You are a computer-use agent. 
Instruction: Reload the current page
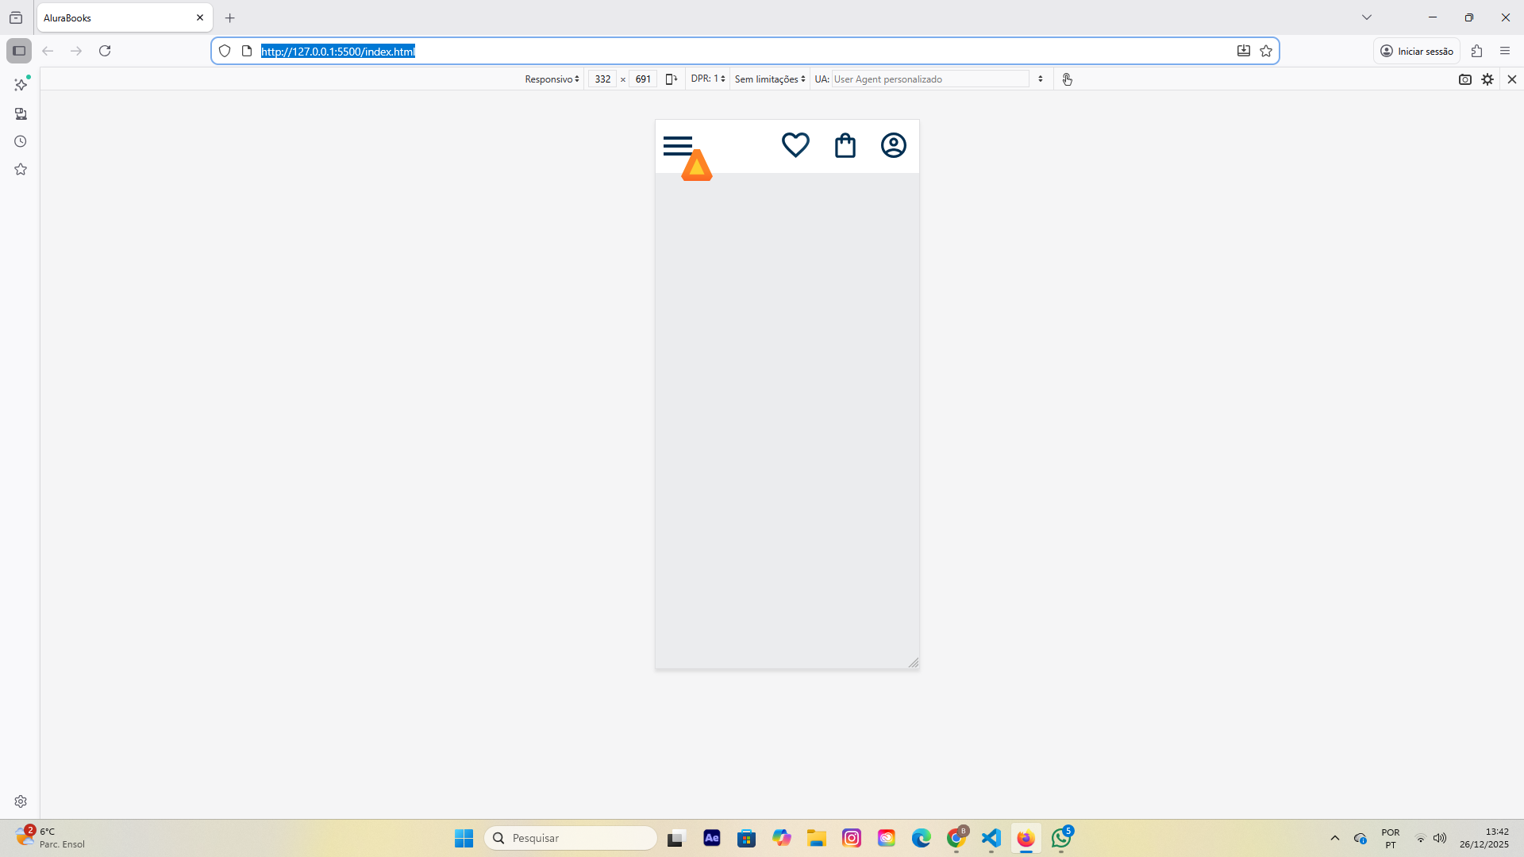[105, 51]
